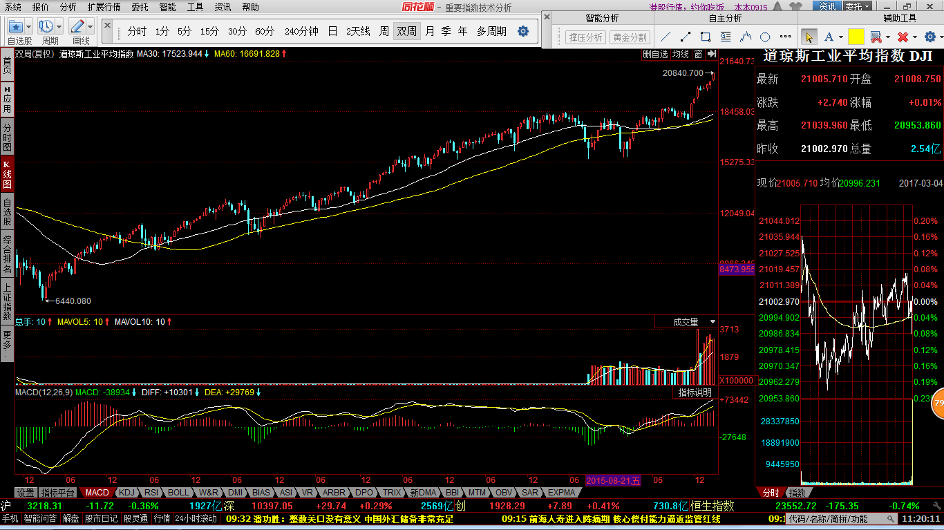
Task: Switch chart period to 日
Action: click(333, 31)
